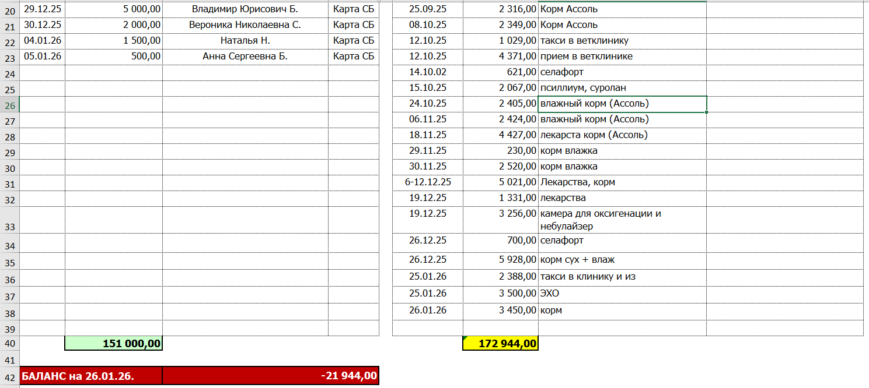This screenshot has height=388, width=869.
Task: Click the 'такси в ветклинику' expense cell
Action: [x=622, y=41]
